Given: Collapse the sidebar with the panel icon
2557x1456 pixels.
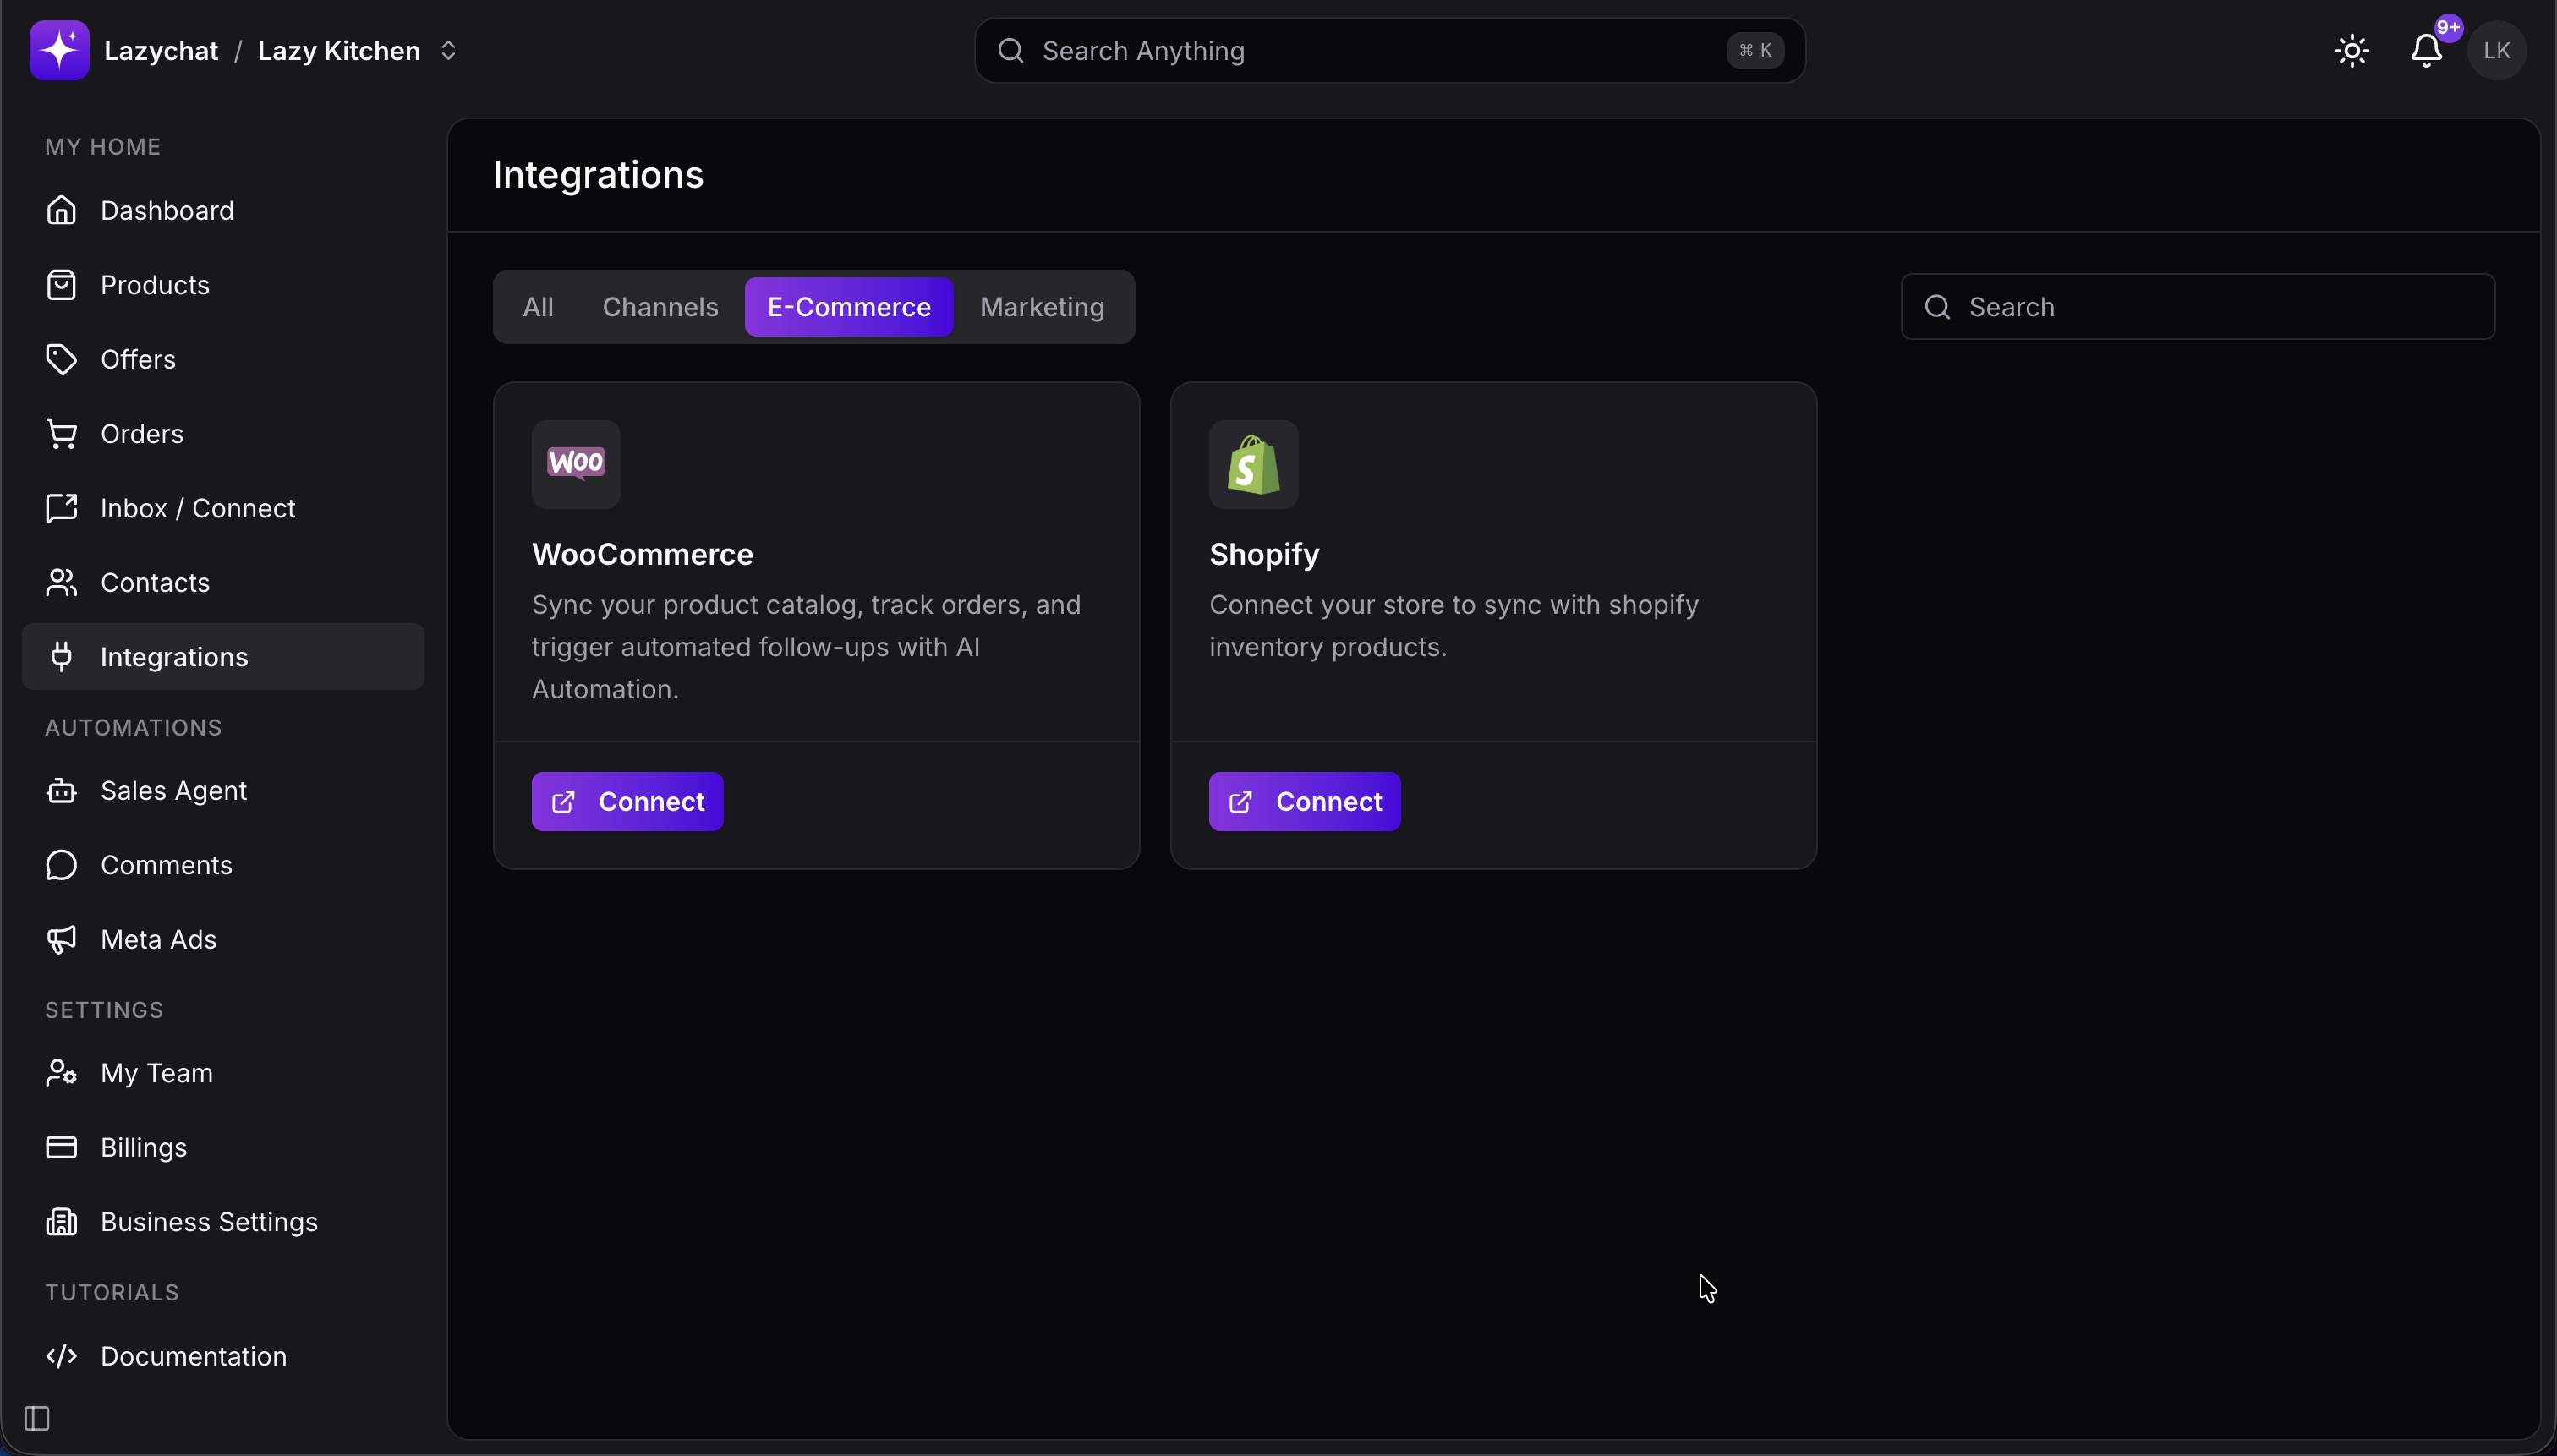Looking at the screenshot, I should [37, 1418].
